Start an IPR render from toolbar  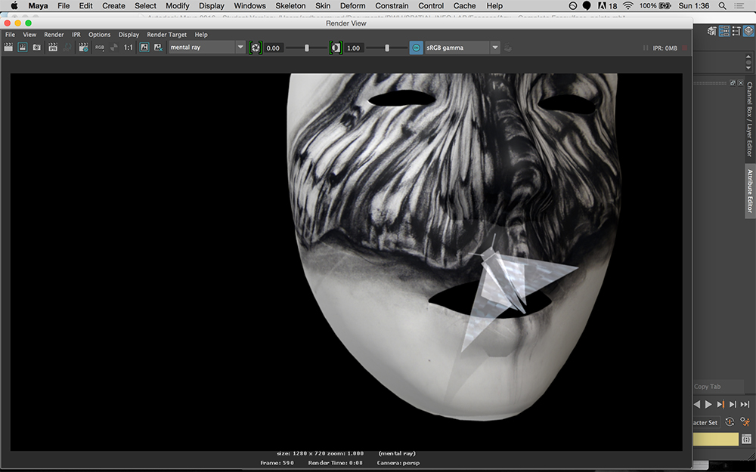point(53,48)
